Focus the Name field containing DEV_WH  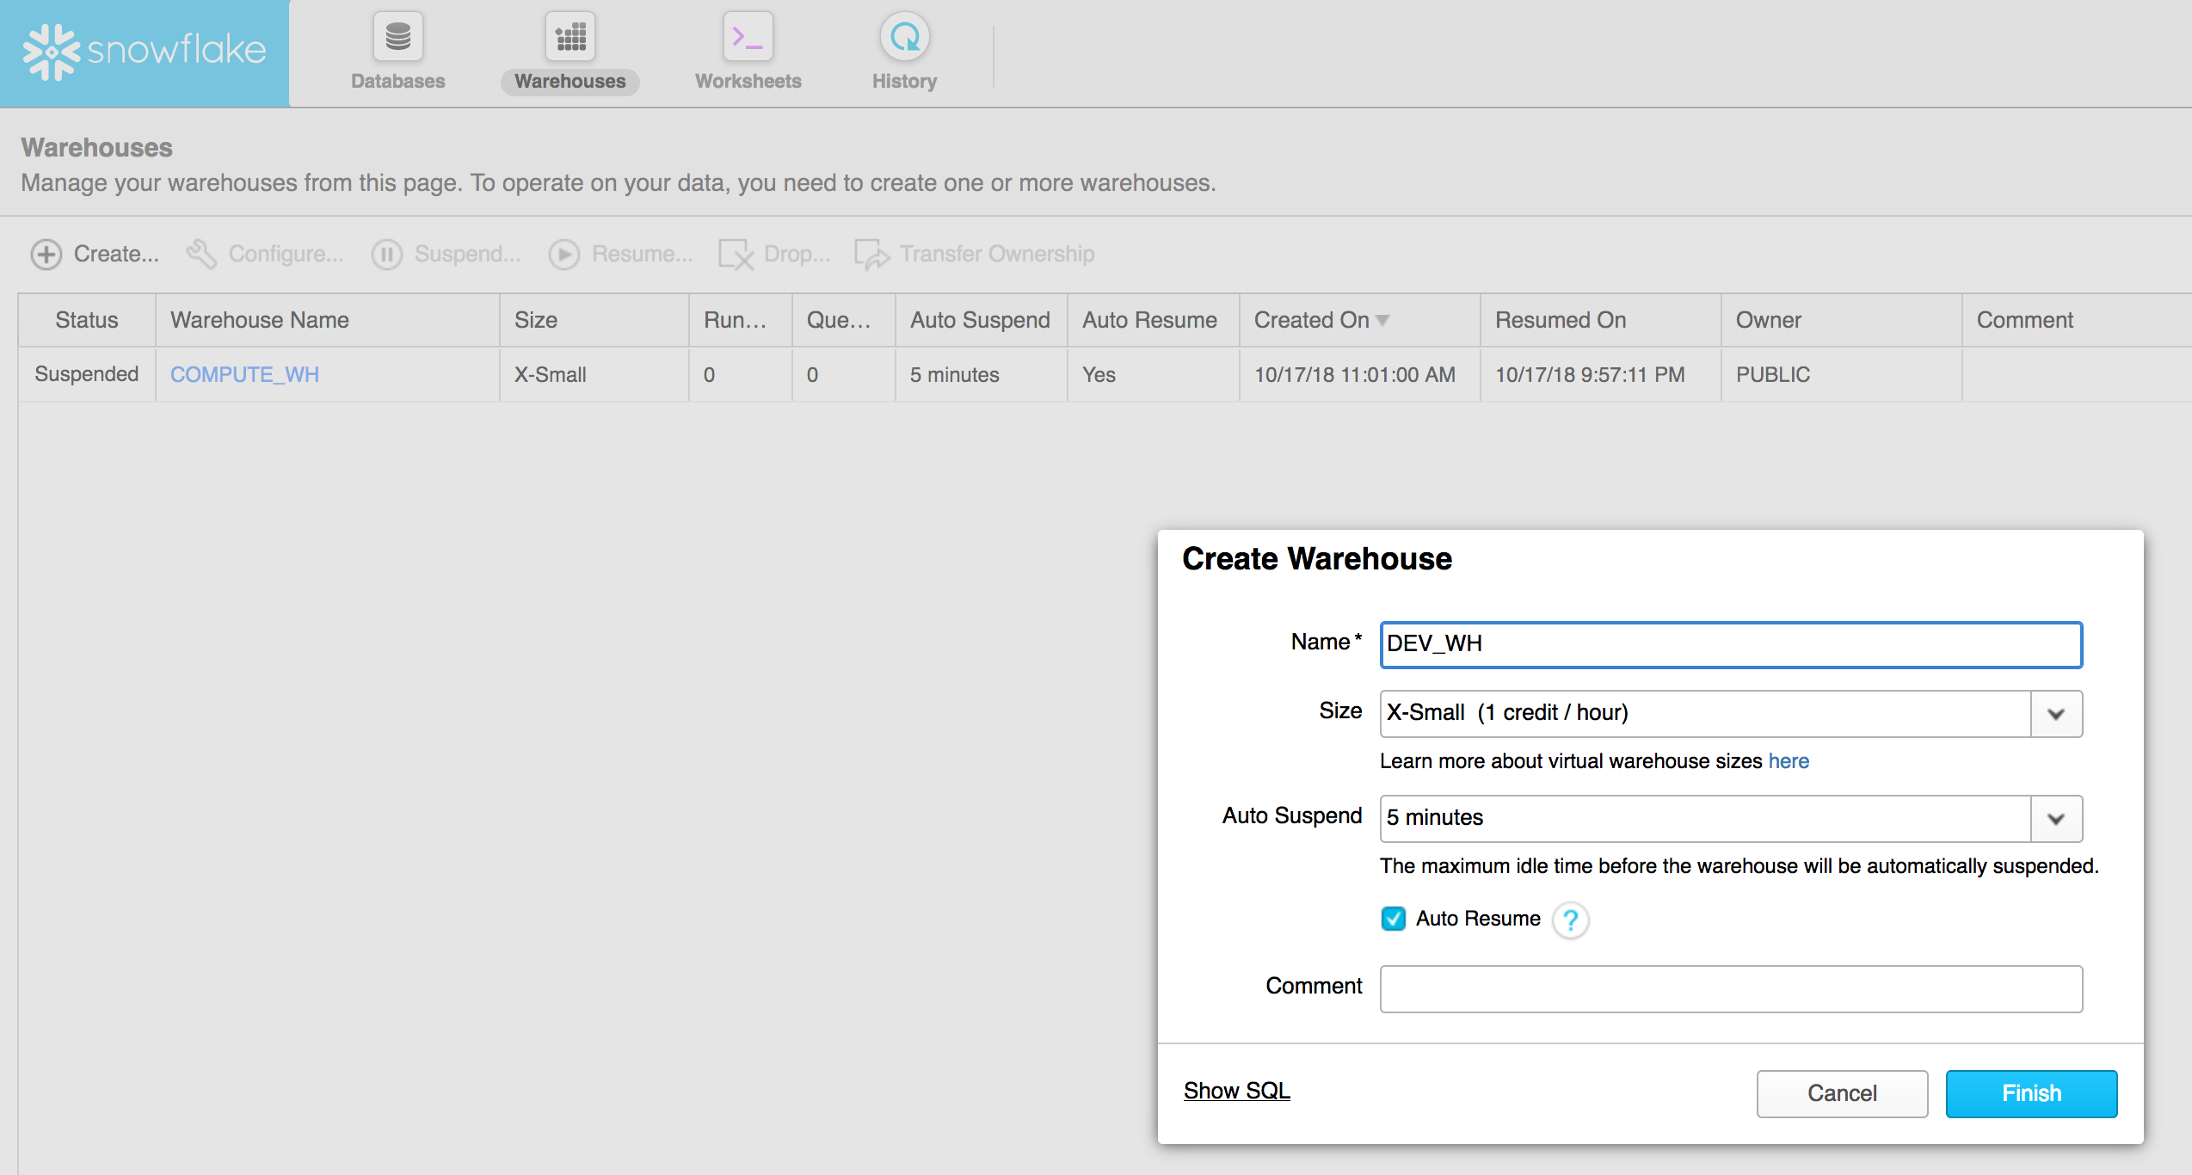(x=1731, y=644)
